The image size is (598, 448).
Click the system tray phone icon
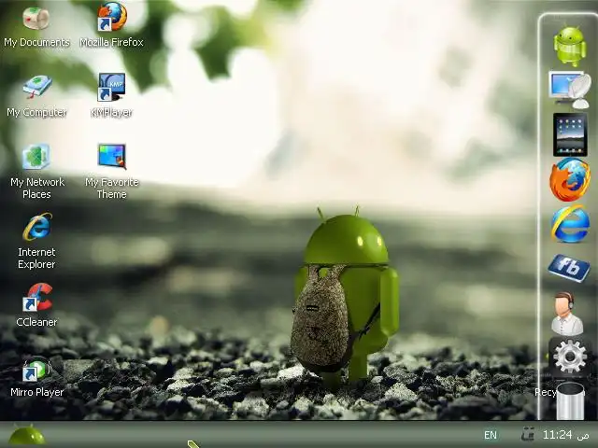click(x=528, y=434)
